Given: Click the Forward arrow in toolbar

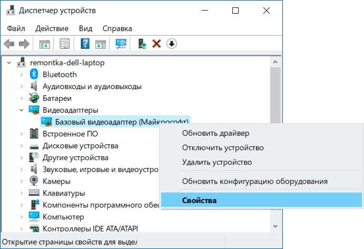Looking at the screenshot, I should pyautogui.click(x=24, y=44).
